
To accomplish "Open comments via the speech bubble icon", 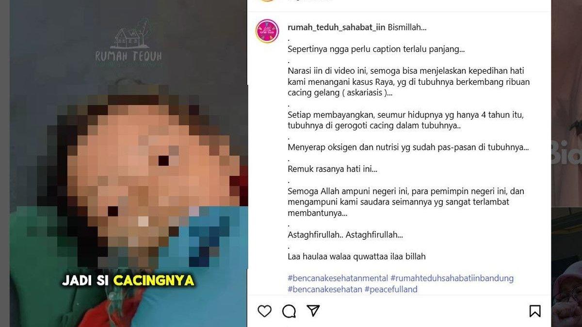I will coord(289,311).
